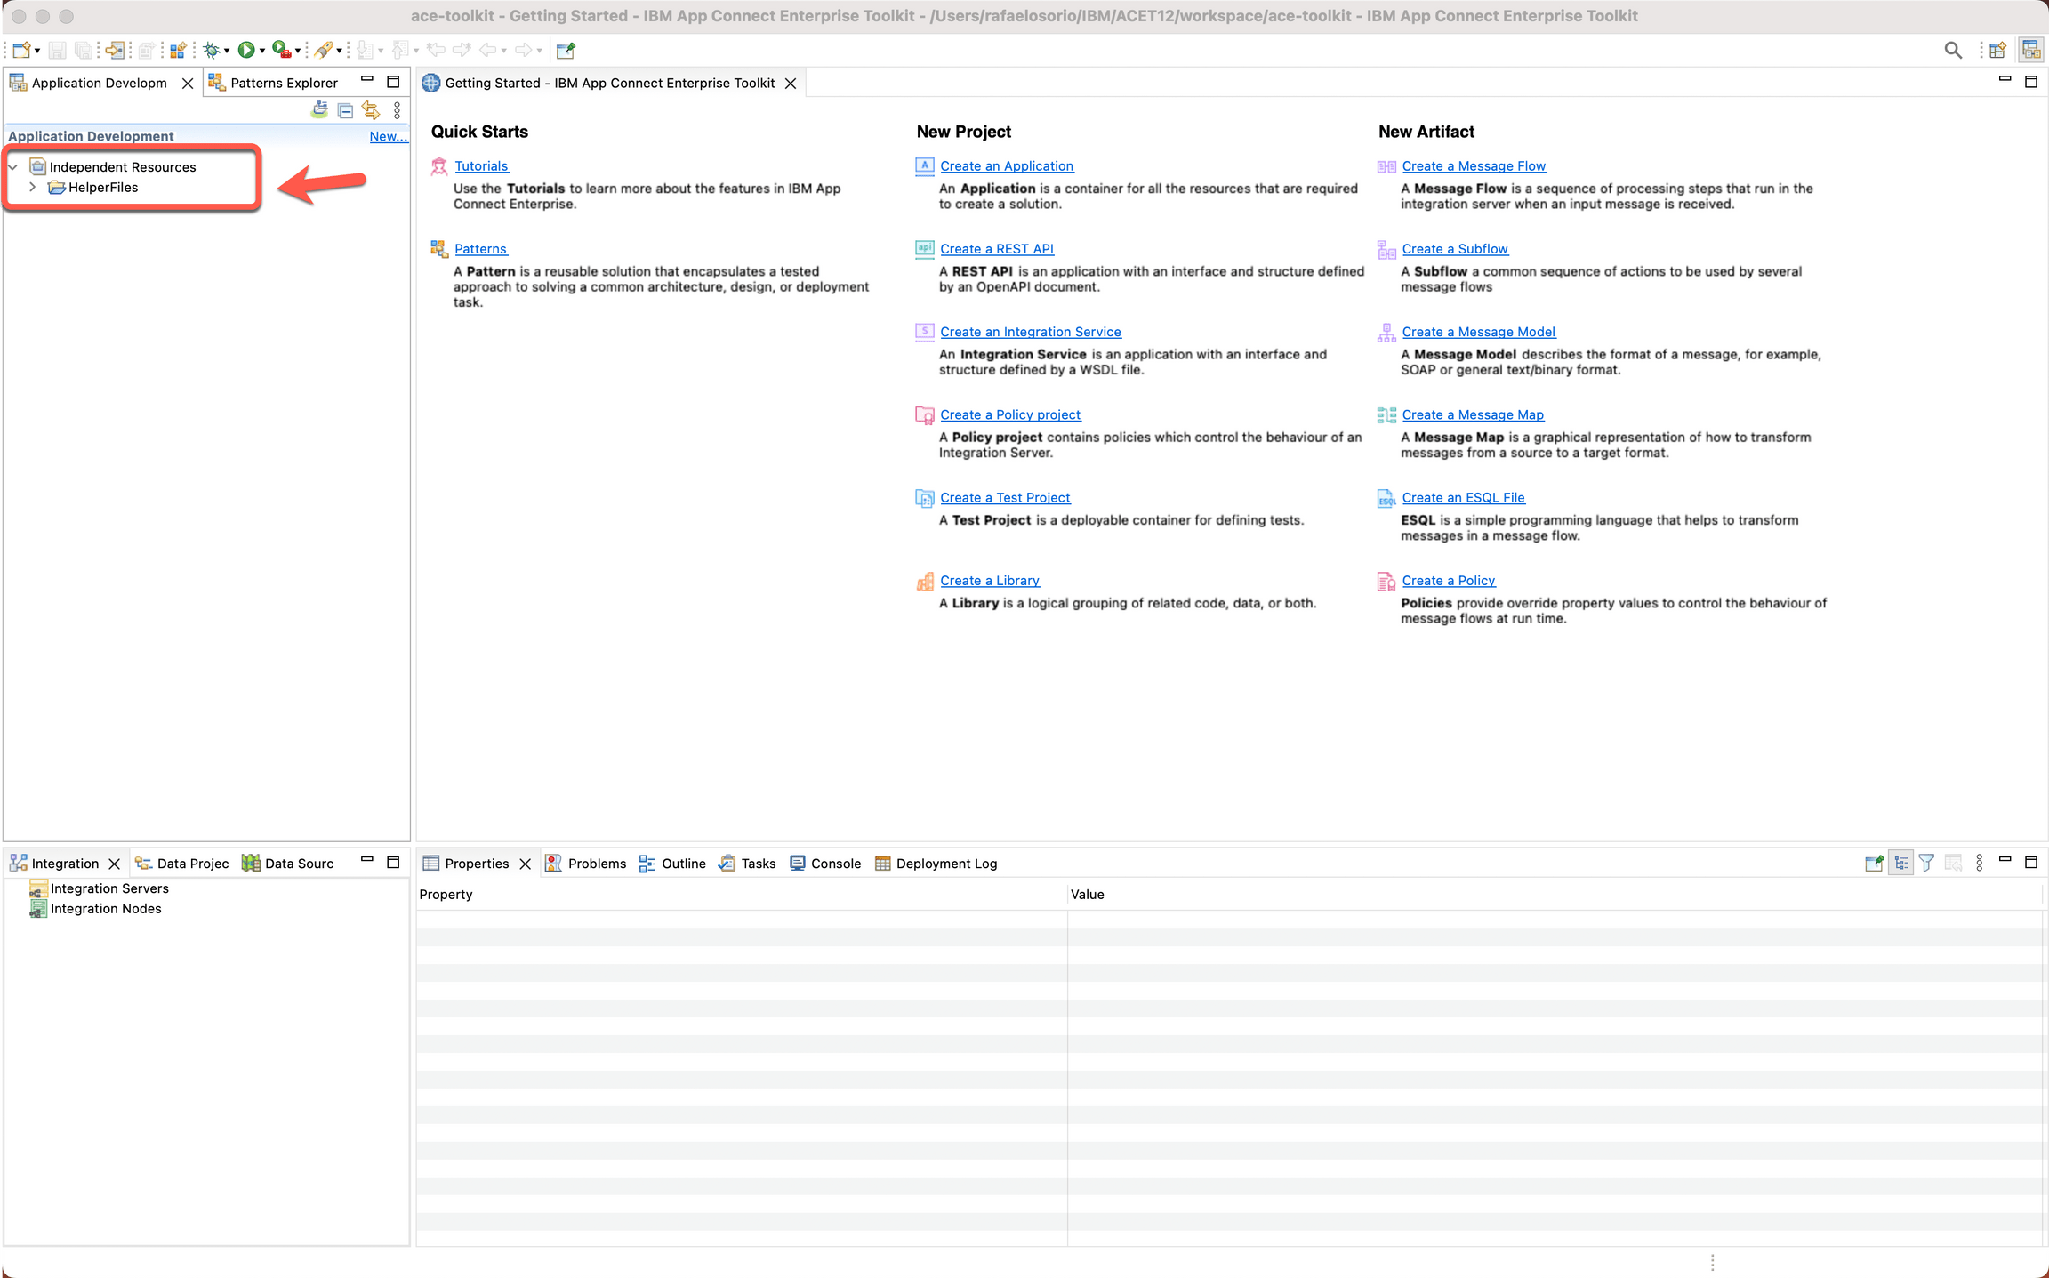
Task: Click Link with Editor arrows icon
Action: click(371, 110)
